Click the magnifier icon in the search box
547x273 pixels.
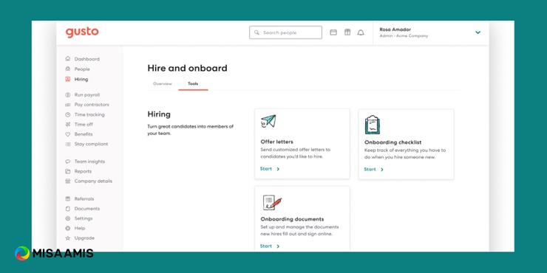[x=256, y=32]
